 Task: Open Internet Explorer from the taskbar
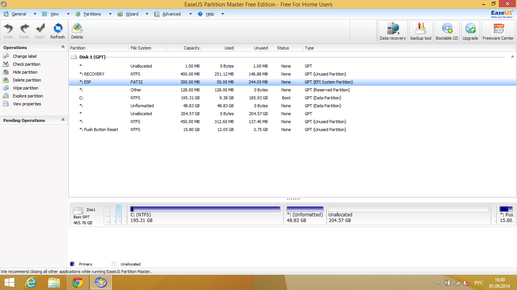point(31,282)
